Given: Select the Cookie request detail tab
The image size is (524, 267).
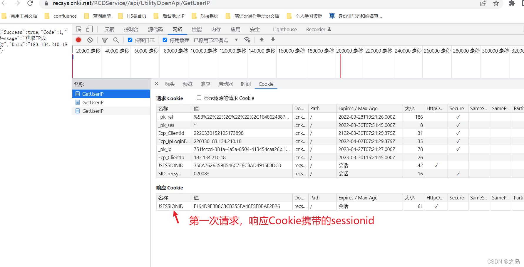Looking at the screenshot, I should [266, 84].
